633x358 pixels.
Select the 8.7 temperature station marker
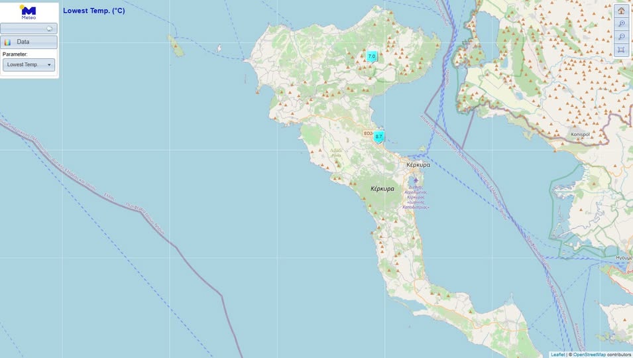(379, 137)
